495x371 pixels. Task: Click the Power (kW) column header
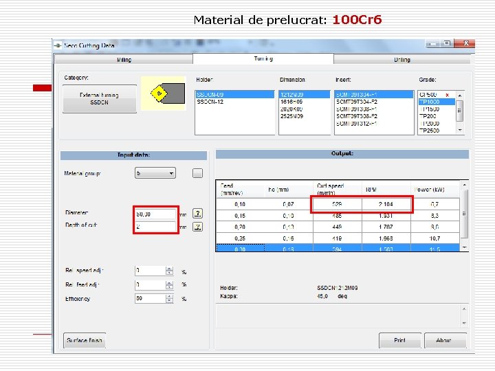pos(435,190)
